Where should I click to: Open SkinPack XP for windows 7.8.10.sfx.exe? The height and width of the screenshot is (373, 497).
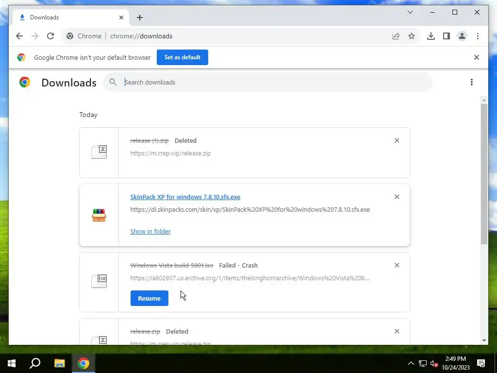[185, 197]
